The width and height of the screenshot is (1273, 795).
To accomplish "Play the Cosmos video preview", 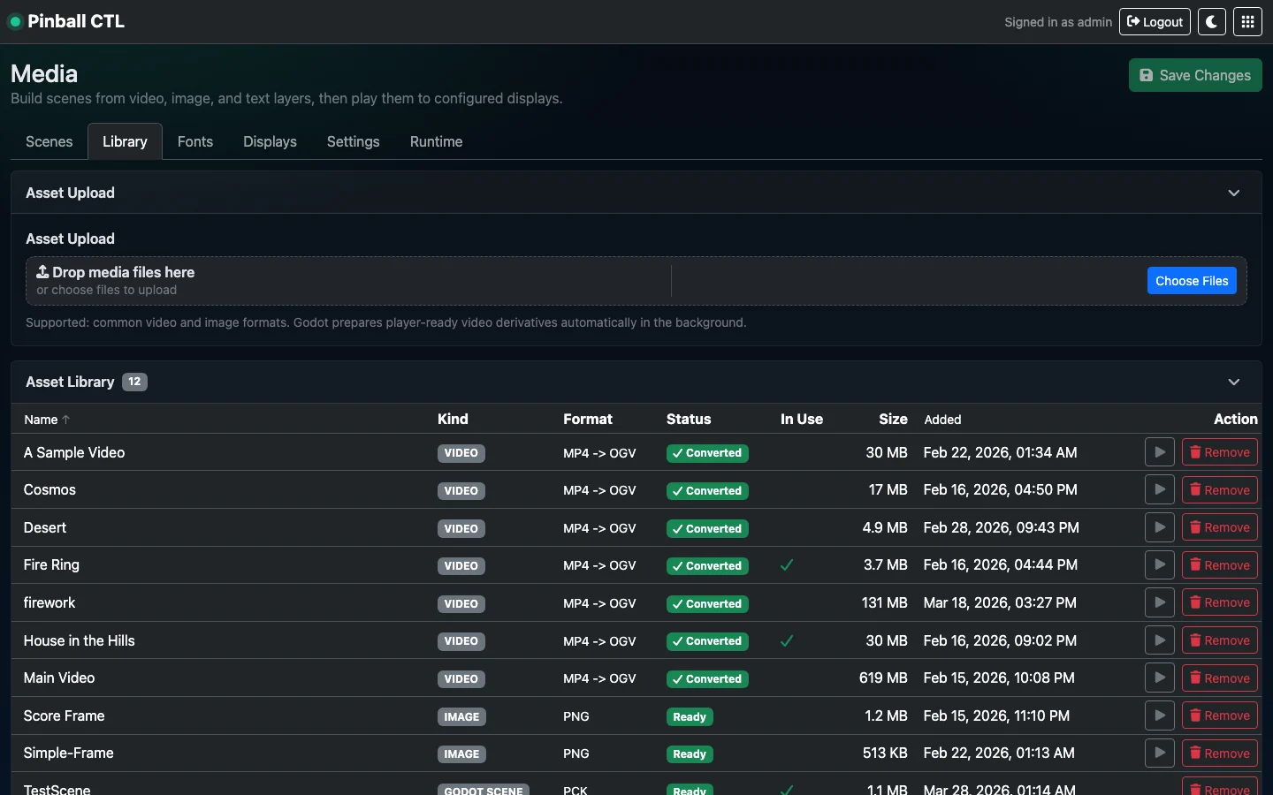I will coord(1159,490).
